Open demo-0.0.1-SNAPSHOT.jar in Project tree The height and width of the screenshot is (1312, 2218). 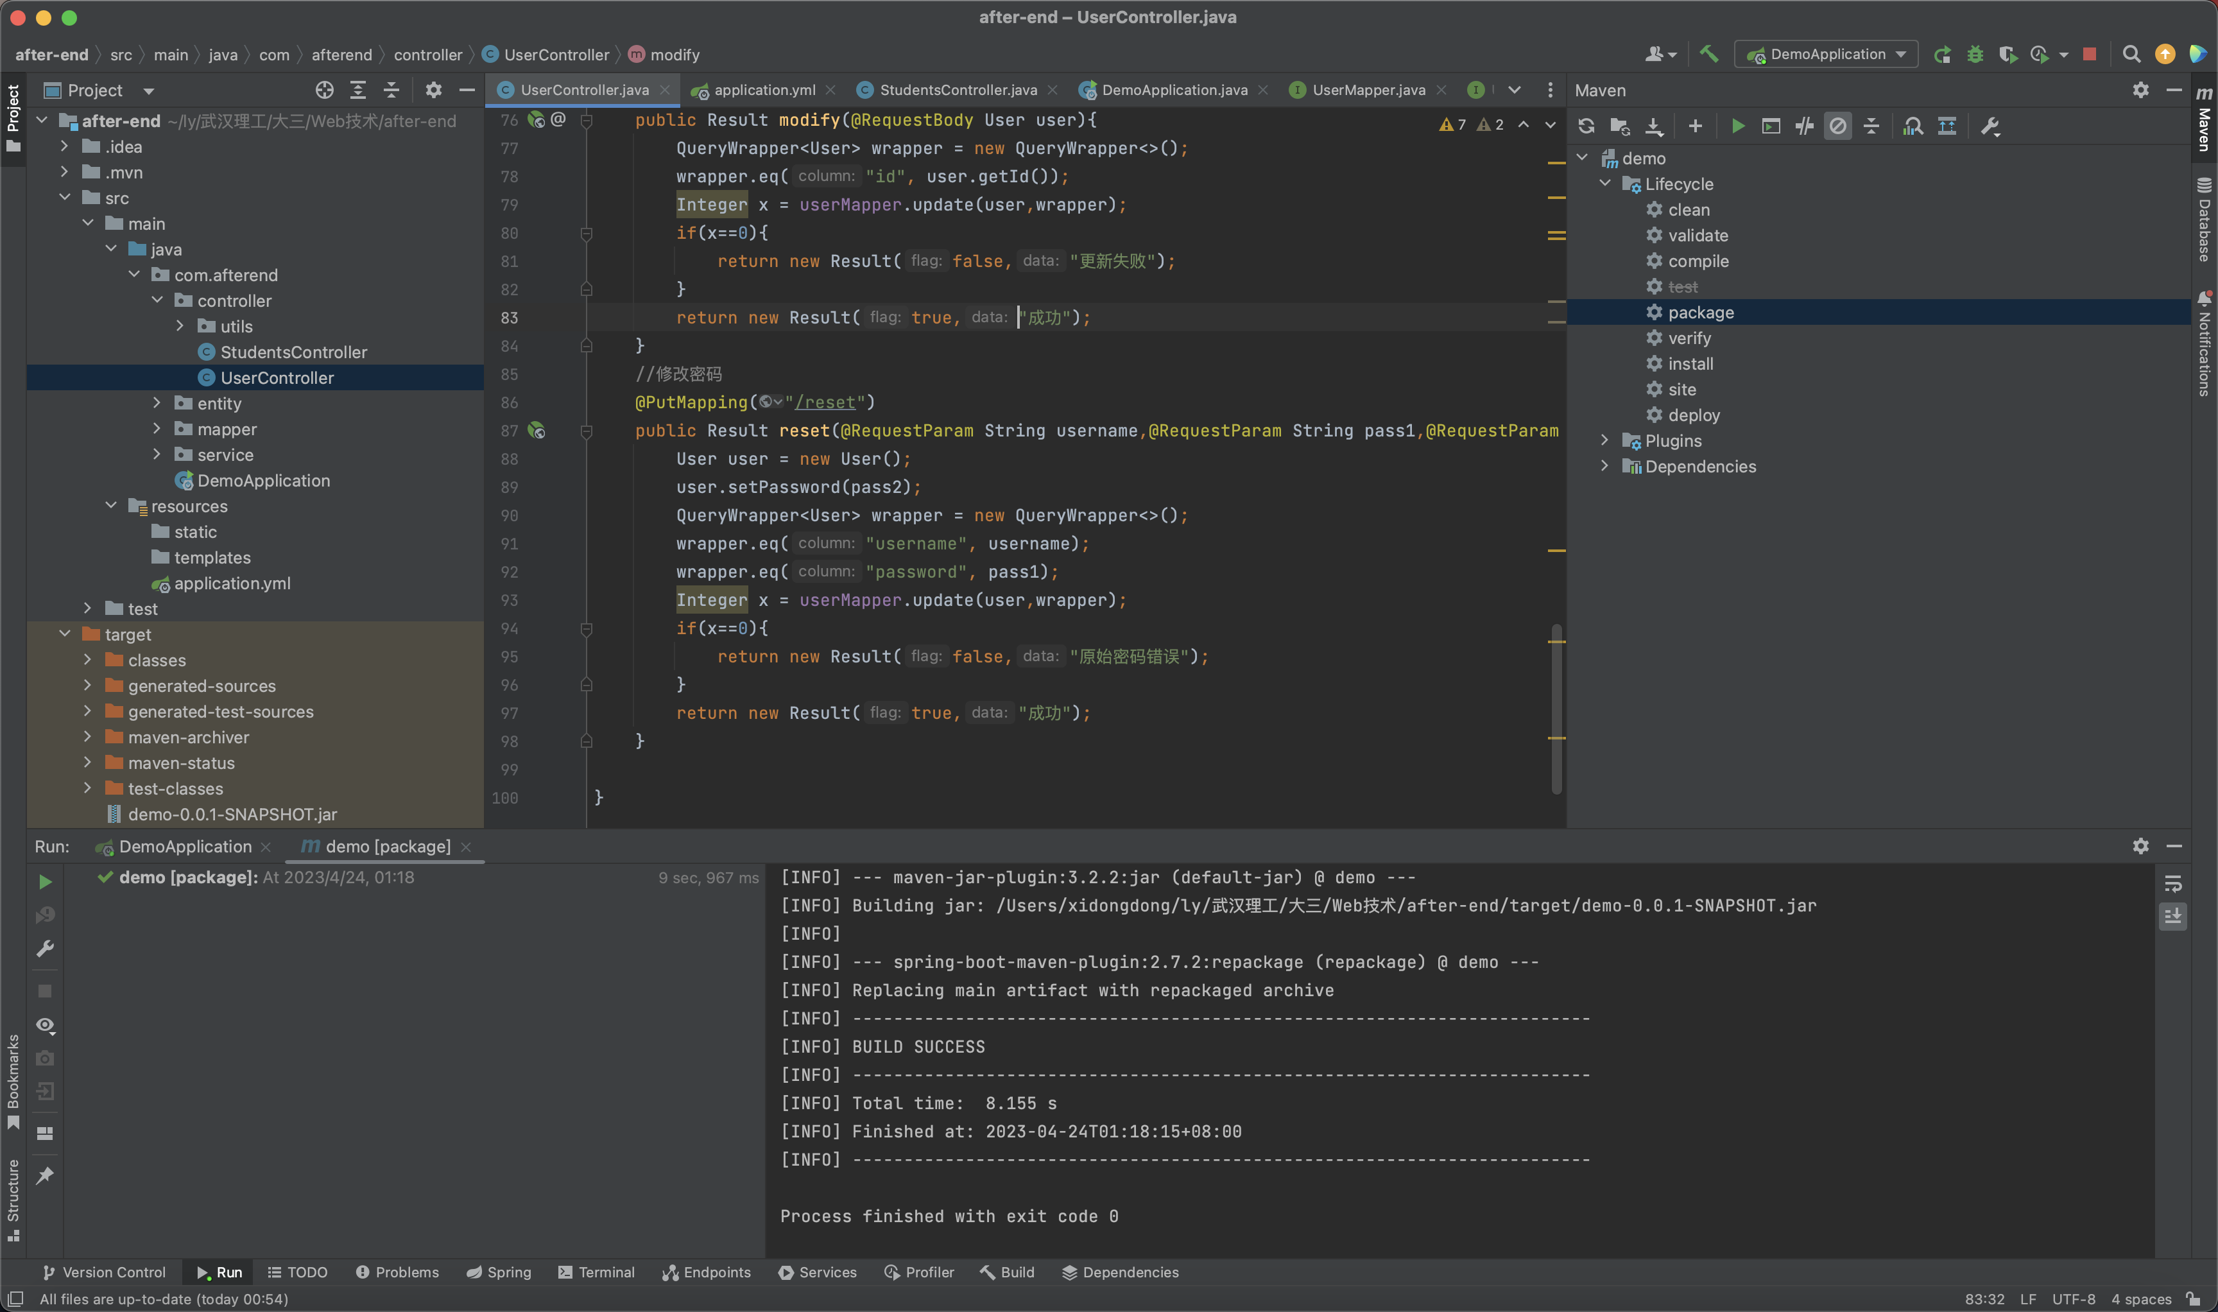(x=232, y=815)
